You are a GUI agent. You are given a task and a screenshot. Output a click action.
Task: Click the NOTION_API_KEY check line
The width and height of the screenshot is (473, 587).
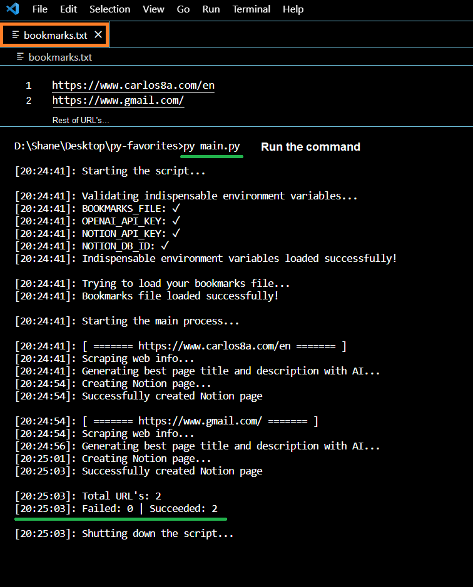(x=98, y=234)
